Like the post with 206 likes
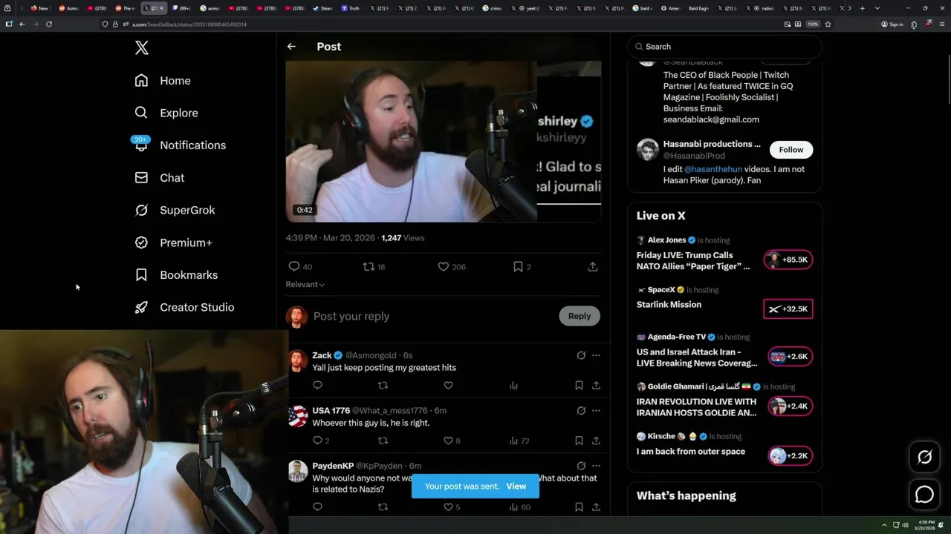 click(452, 266)
